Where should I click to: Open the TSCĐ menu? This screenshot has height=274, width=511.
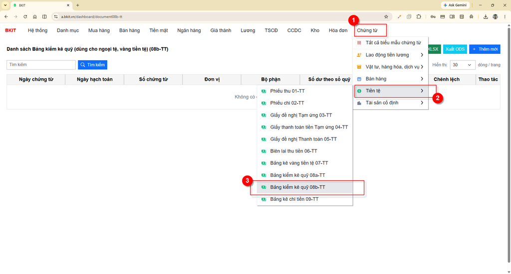click(x=271, y=30)
